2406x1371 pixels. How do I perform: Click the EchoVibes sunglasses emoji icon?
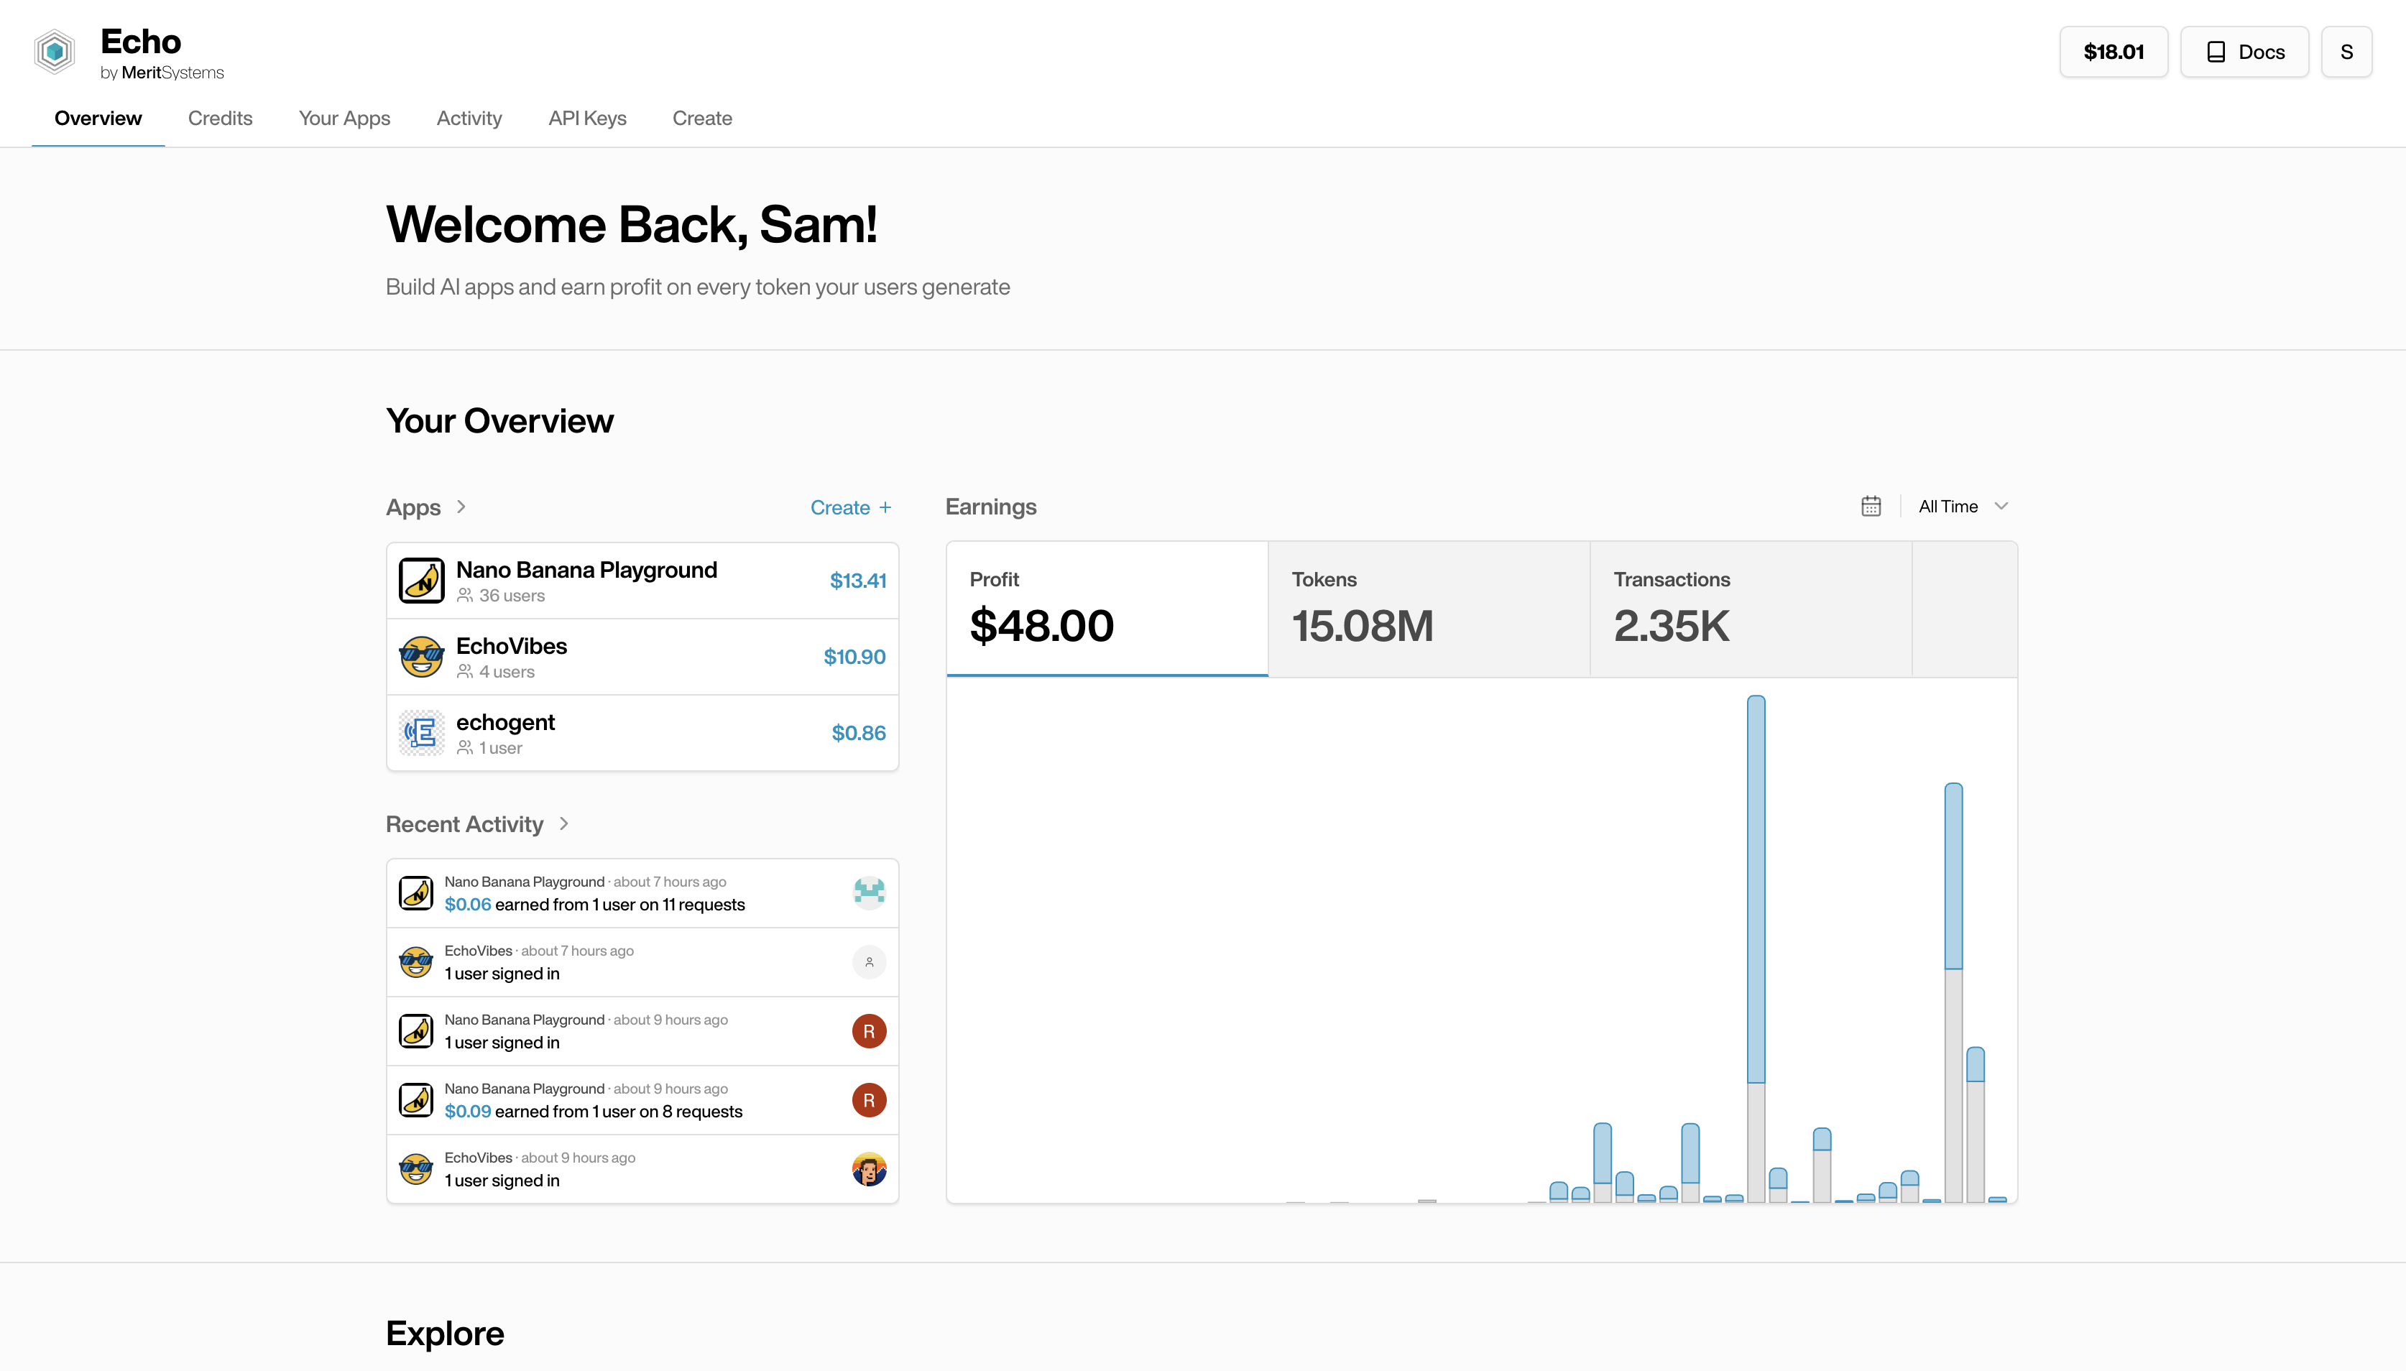tap(421, 656)
